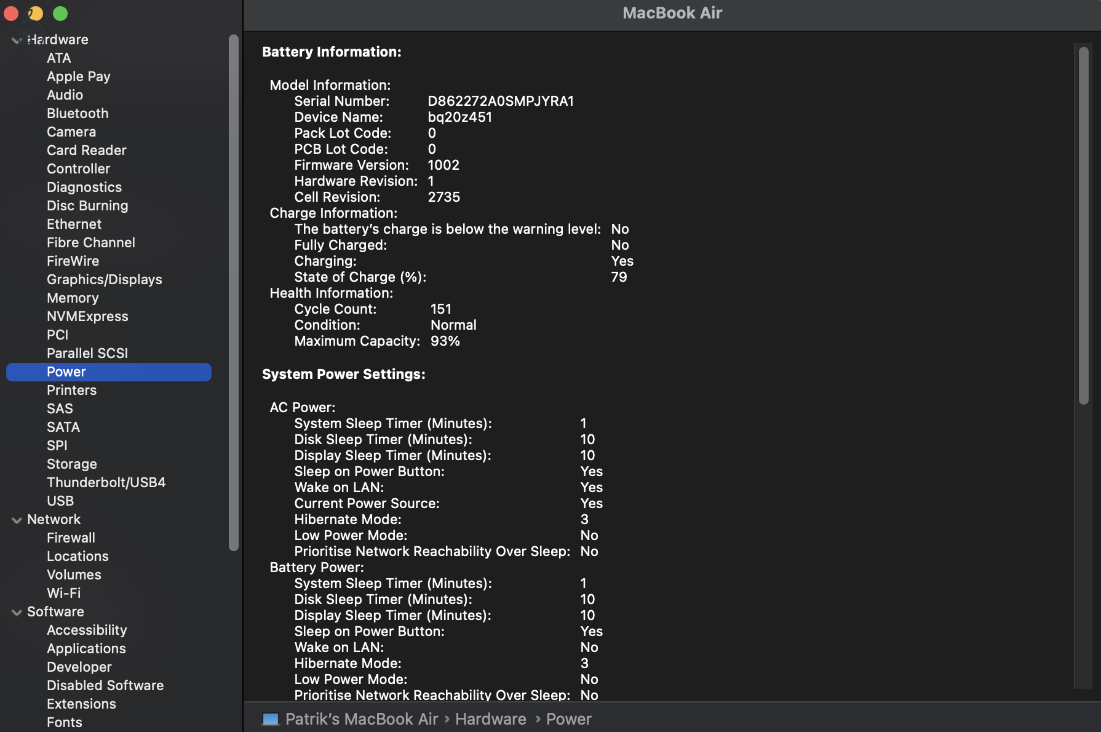Select SPI in the sidebar

(x=57, y=445)
